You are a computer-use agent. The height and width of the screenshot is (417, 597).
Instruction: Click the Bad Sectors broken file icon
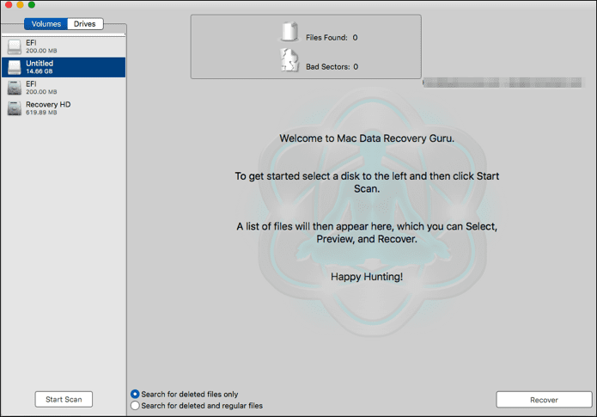click(x=289, y=60)
